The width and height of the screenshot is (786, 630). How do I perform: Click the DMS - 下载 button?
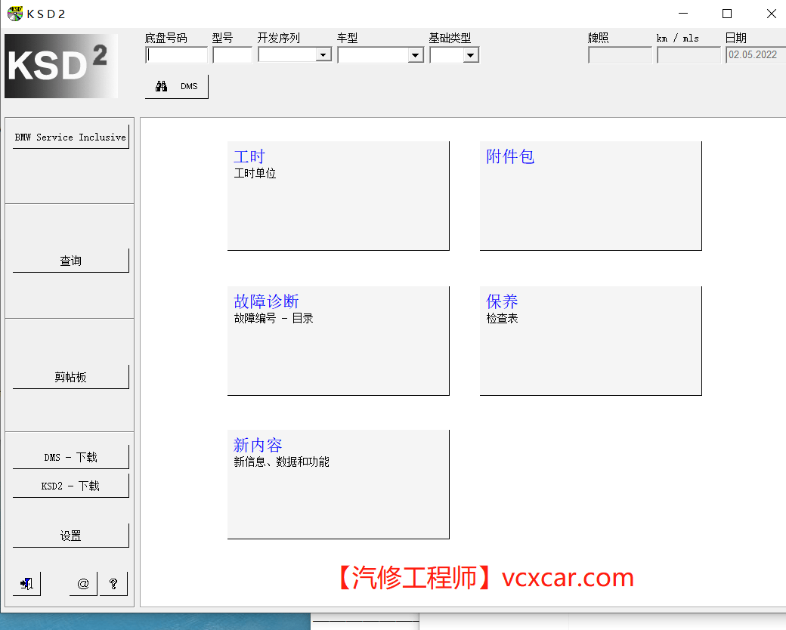pos(70,457)
